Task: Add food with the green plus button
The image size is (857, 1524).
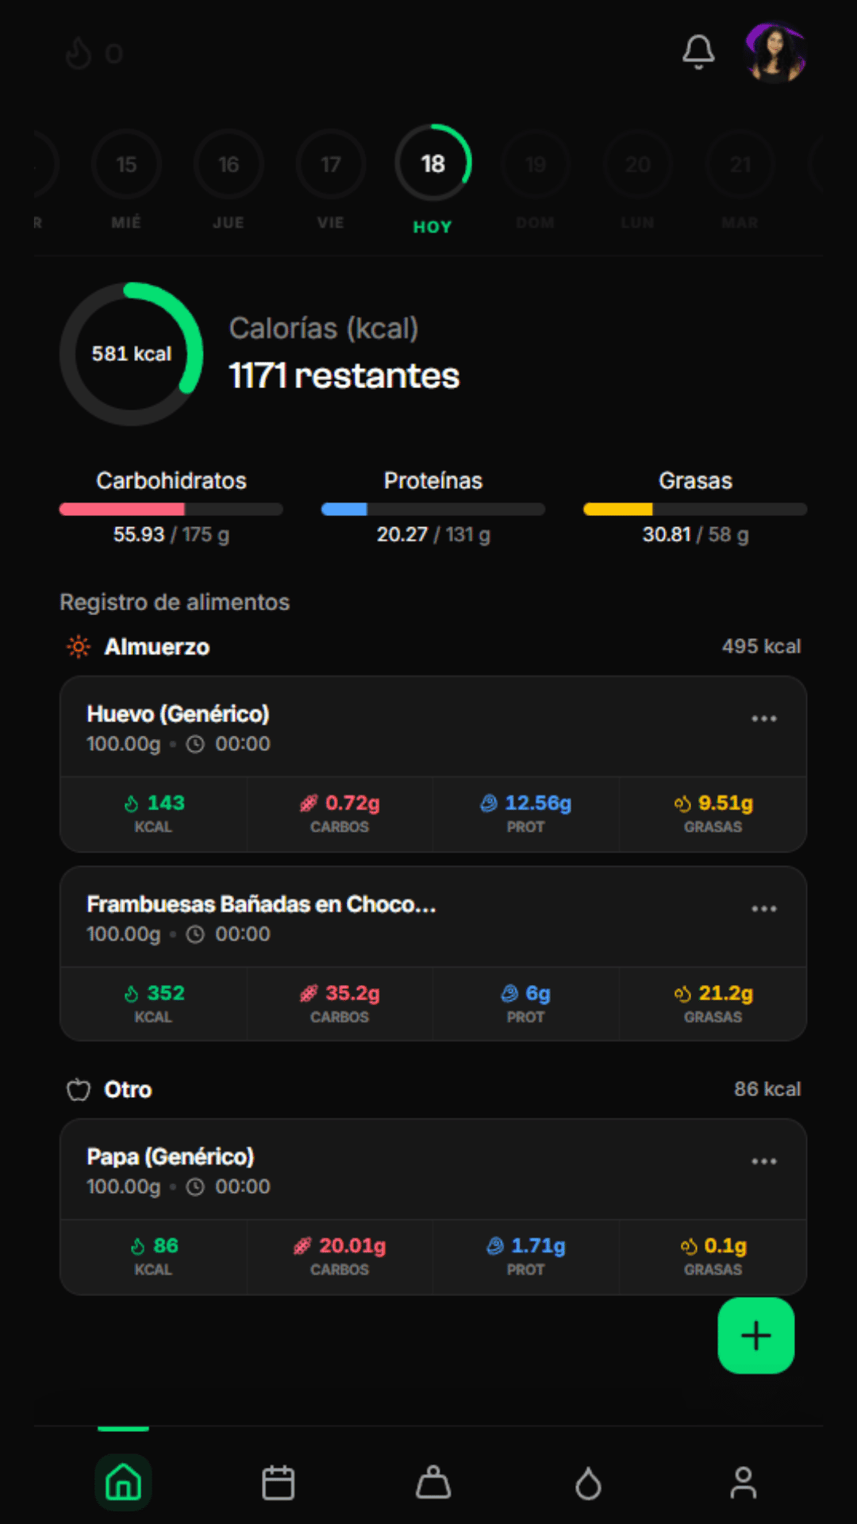Action: click(755, 1335)
